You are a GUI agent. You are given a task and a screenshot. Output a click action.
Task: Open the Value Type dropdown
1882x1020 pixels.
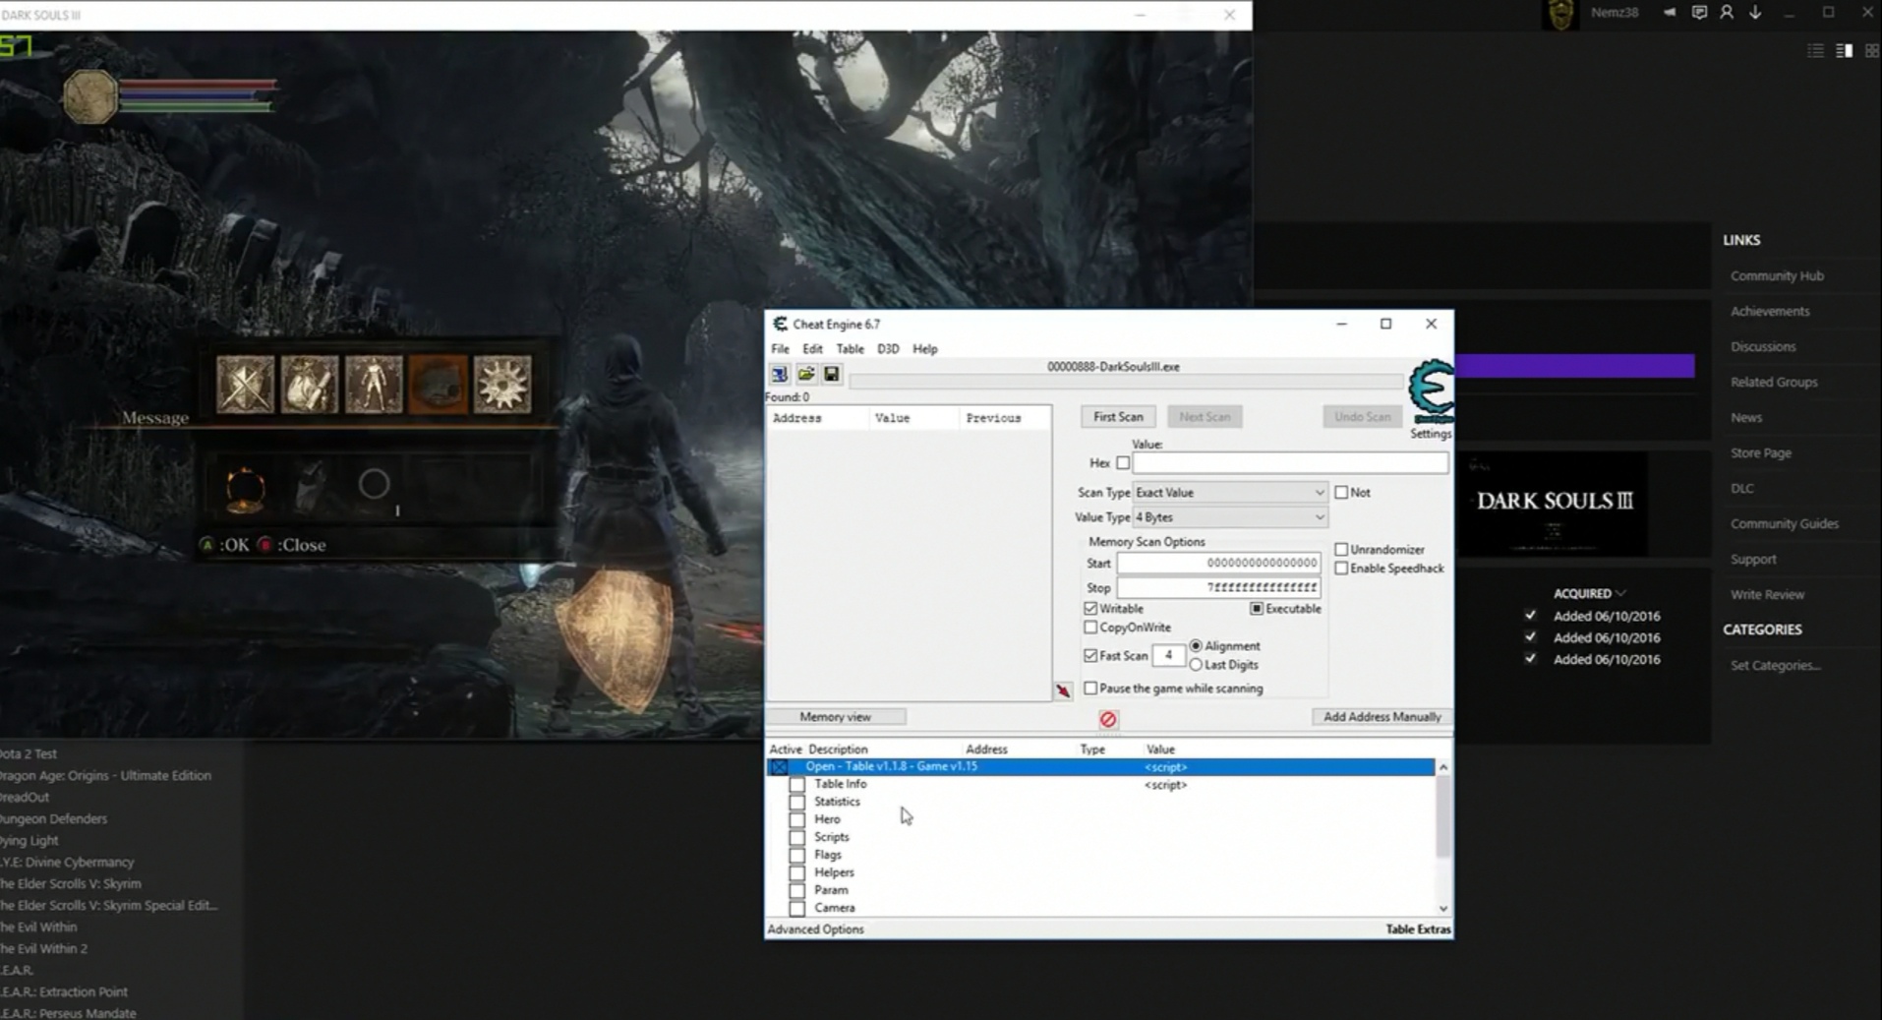1230,516
